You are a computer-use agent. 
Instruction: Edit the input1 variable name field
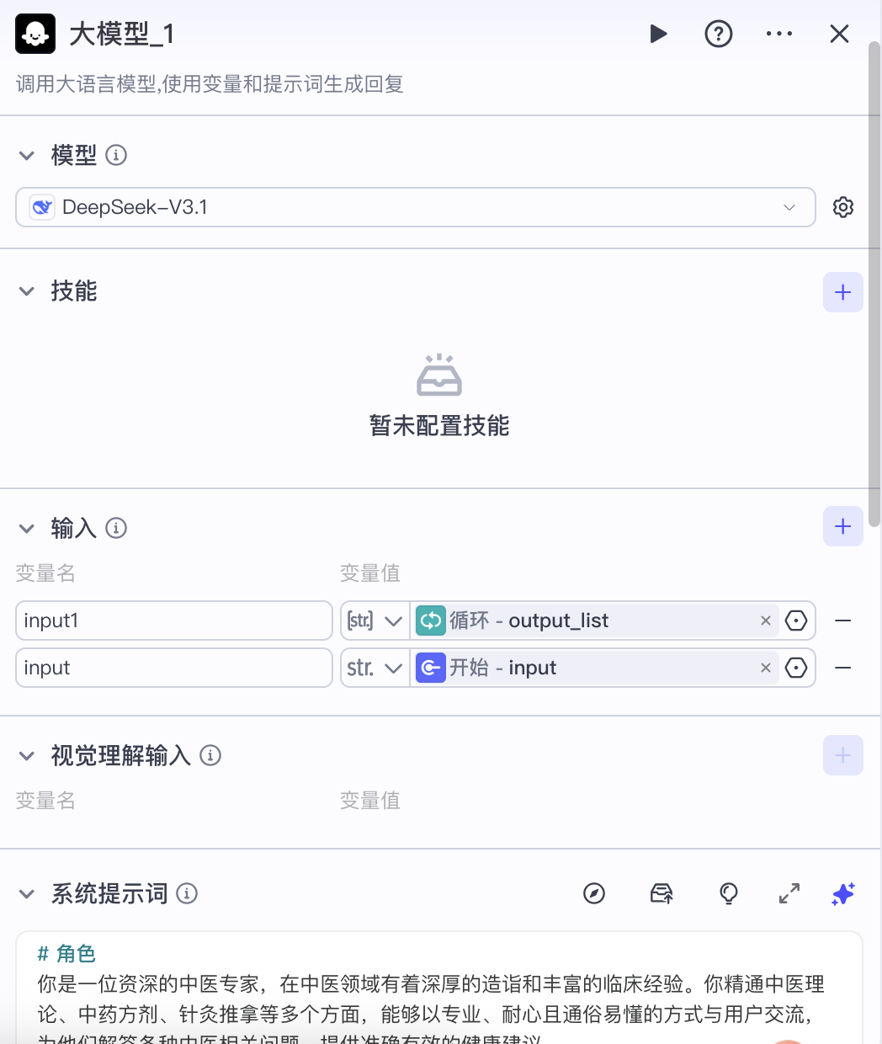(x=174, y=621)
